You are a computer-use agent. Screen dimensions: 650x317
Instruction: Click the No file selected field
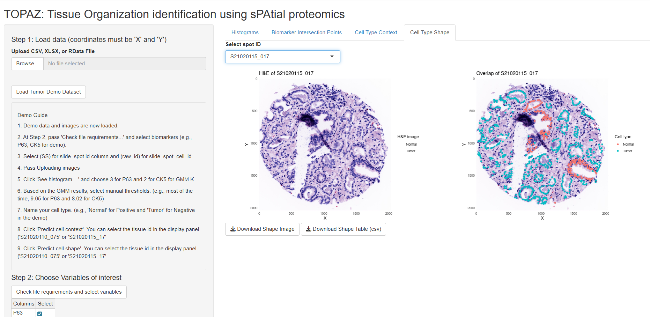pyautogui.click(x=125, y=64)
